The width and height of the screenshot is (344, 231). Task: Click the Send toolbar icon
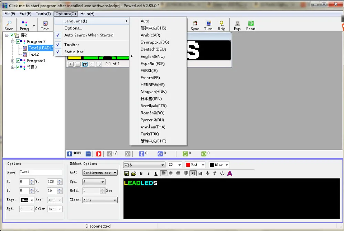[251, 23]
